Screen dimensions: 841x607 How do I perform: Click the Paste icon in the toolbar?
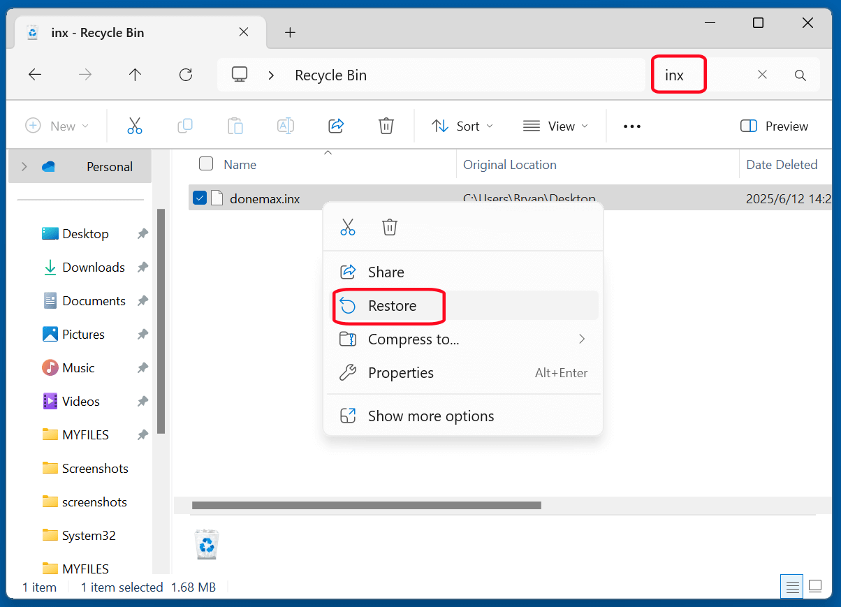click(235, 126)
